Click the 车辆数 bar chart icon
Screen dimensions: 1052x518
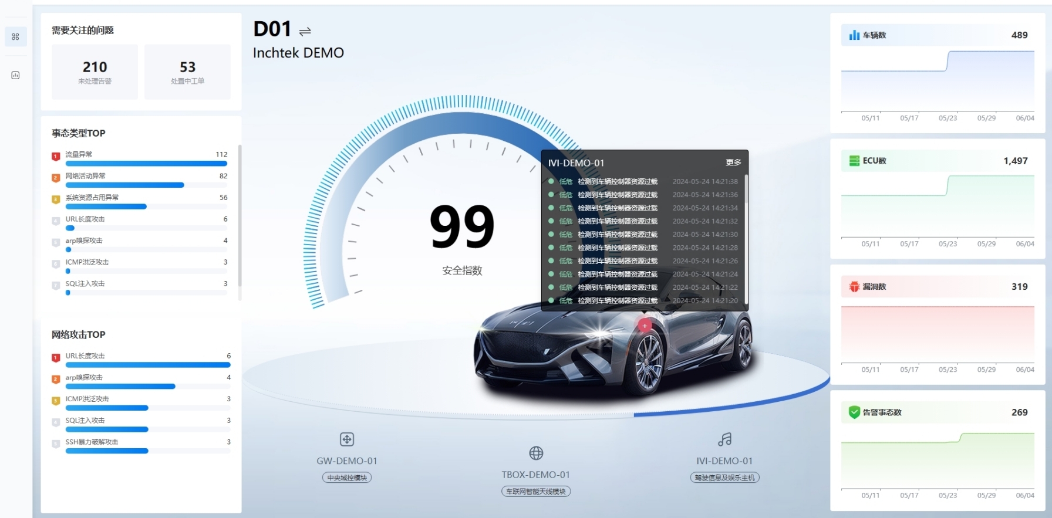point(854,35)
